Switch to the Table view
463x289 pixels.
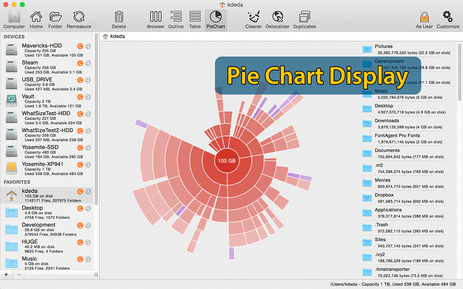pyautogui.click(x=195, y=19)
